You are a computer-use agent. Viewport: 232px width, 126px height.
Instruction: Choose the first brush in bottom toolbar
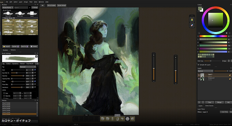coord(103,119)
